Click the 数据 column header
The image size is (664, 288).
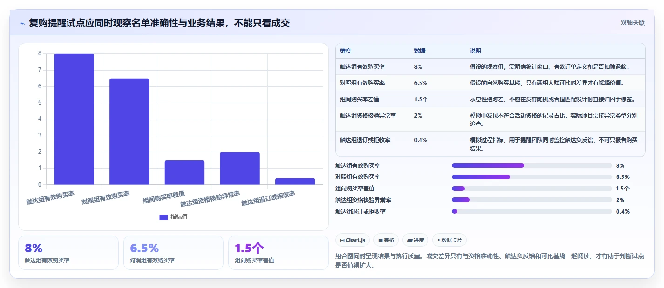(x=420, y=51)
